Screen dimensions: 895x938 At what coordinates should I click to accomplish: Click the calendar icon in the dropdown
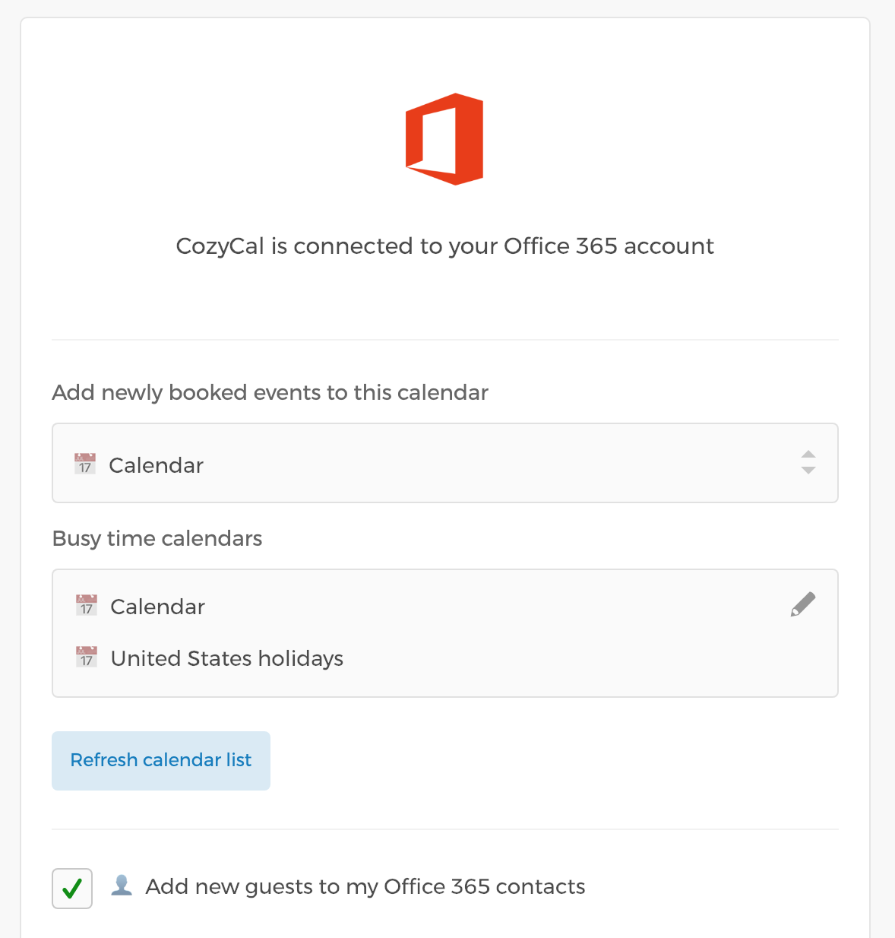[x=85, y=464]
